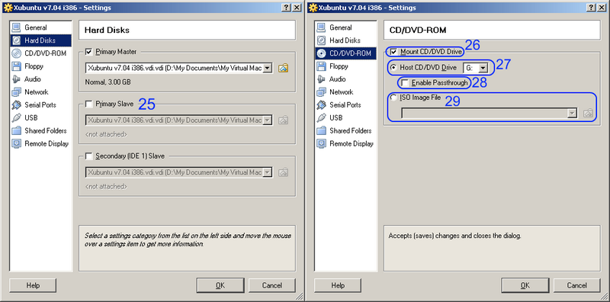Click Cancel in CD/DVD-ROM settings window

(x=577, y=285)
